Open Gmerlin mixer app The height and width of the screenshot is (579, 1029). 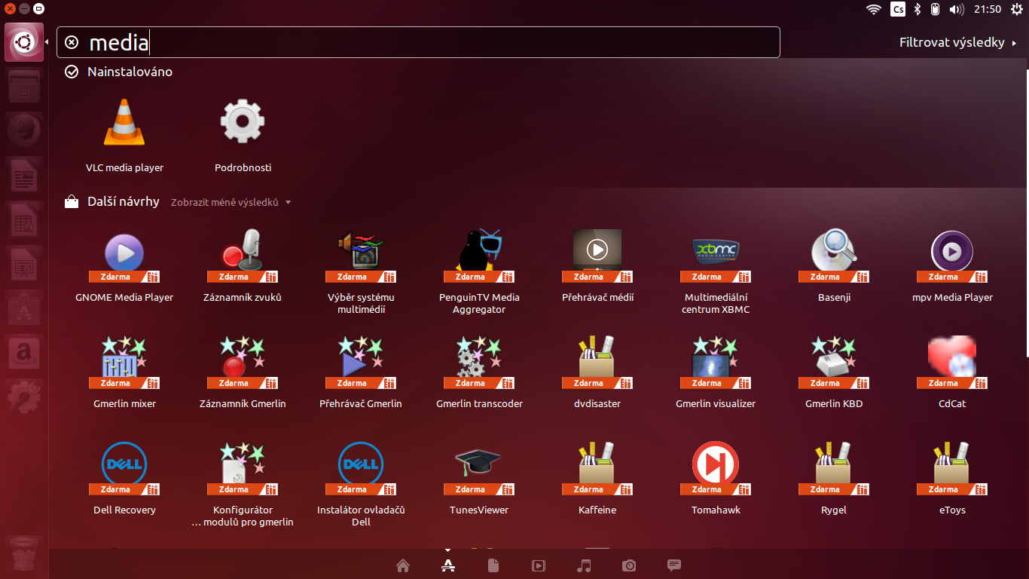pos(124,372)
